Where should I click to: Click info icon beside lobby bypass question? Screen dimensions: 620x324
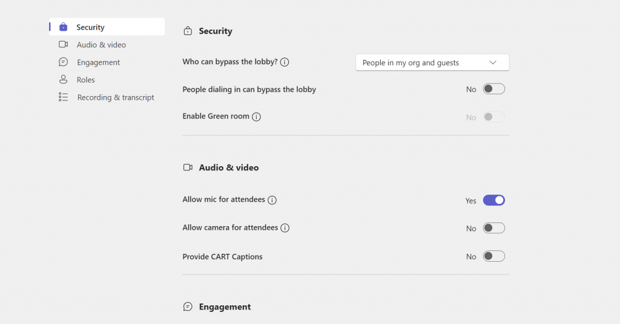(x=285, y=62)
